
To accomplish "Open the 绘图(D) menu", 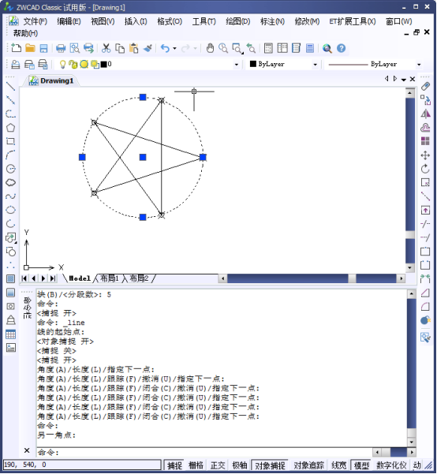I will point(238,21).
